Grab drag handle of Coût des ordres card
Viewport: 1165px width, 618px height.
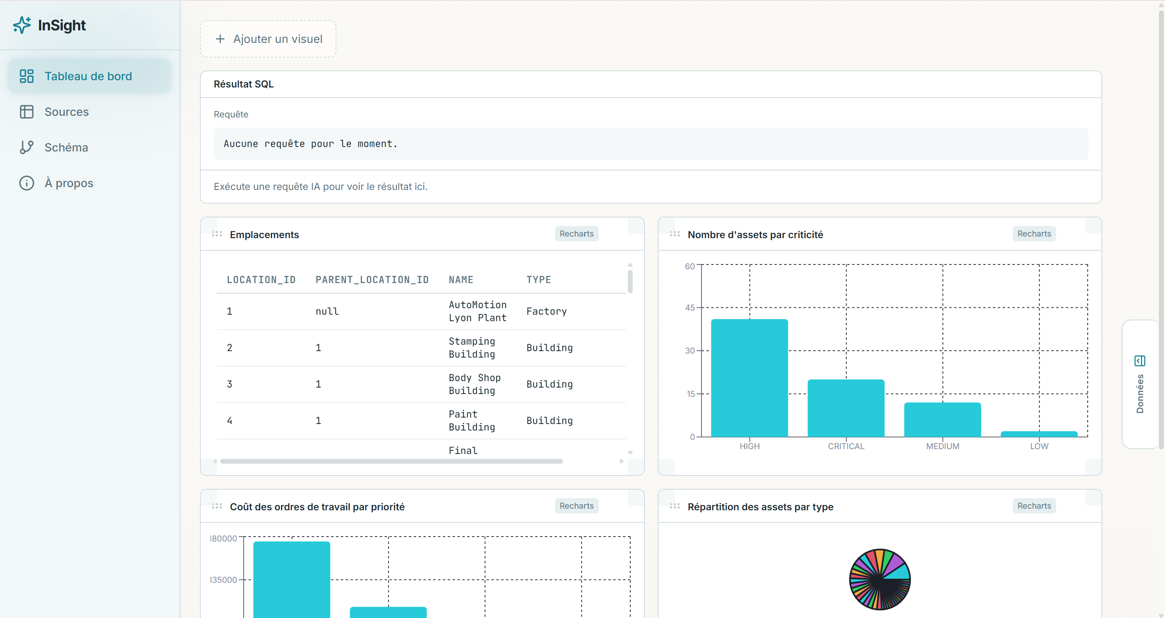[x=217, y=506]
